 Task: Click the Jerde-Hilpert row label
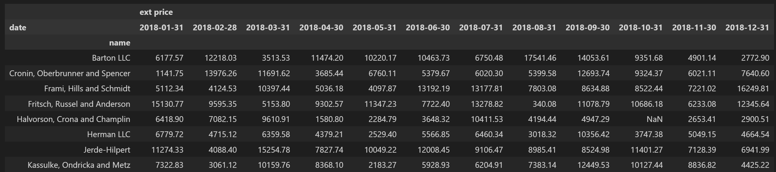107,150
